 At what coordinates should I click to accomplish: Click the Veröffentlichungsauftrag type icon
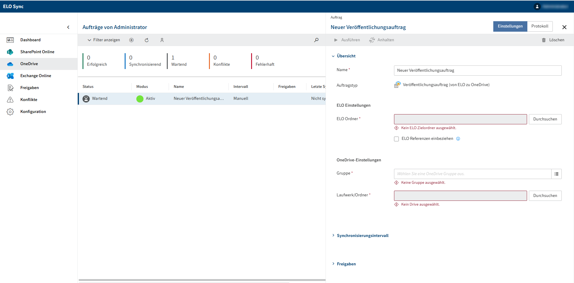[x=397, y=85]
